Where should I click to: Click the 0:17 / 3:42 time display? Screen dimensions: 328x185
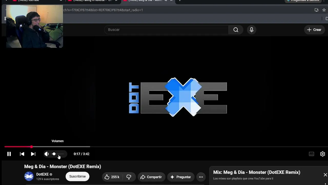pyautogui.click(x=81, y=154)
